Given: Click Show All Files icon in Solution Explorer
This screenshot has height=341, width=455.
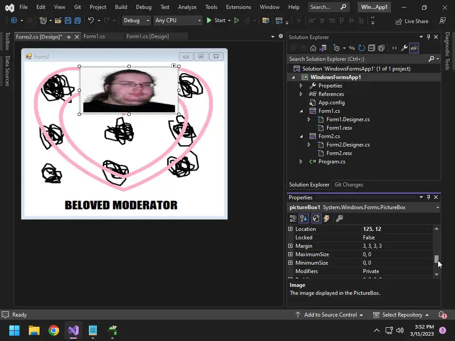Looking at the screenshot, I should click(x=381, y=48).
